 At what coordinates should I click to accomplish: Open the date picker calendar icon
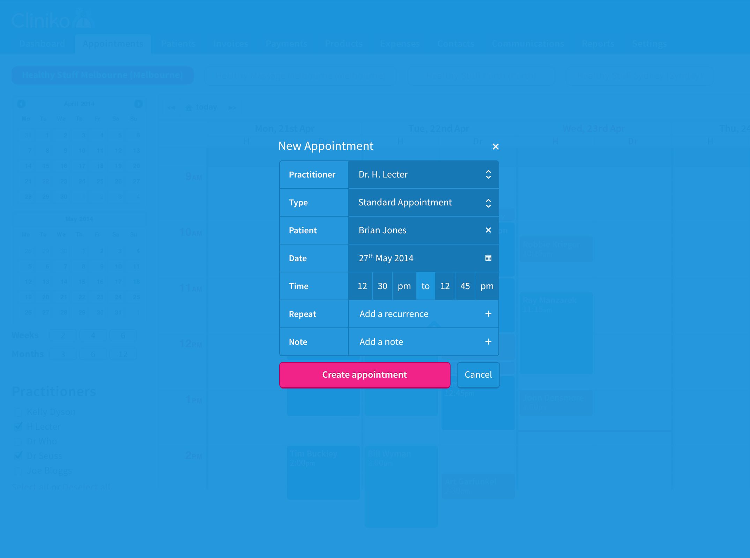click(x=488, y=258)
